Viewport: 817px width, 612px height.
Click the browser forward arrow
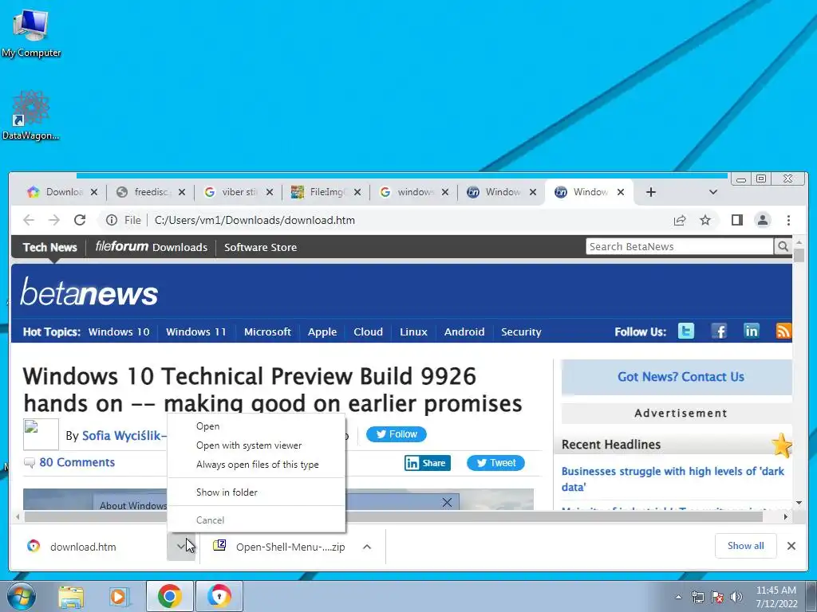(54, 220)
